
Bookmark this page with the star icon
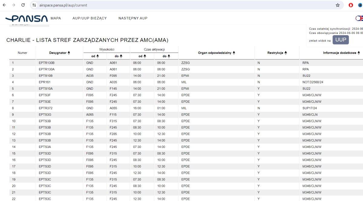338,5
